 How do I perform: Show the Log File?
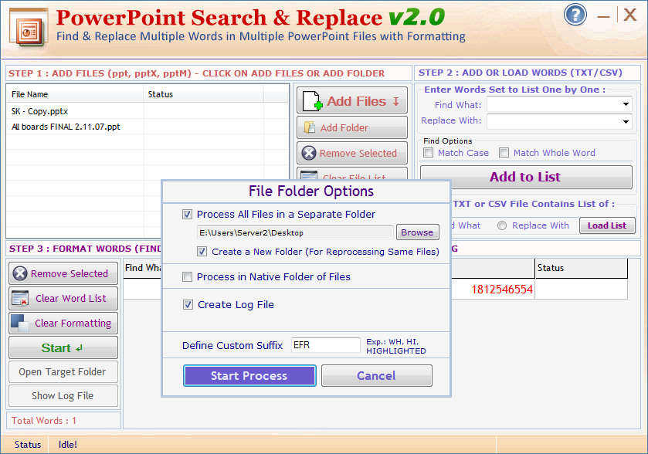63,396
